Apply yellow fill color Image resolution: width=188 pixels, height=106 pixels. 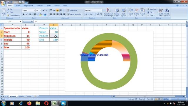pos(41,14)
